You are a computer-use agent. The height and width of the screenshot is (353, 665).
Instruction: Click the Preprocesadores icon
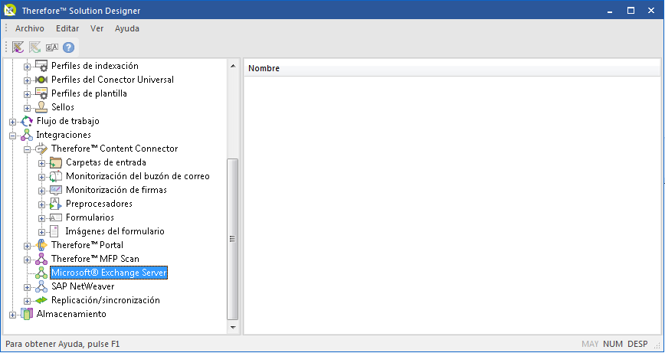tap(56, 204)
